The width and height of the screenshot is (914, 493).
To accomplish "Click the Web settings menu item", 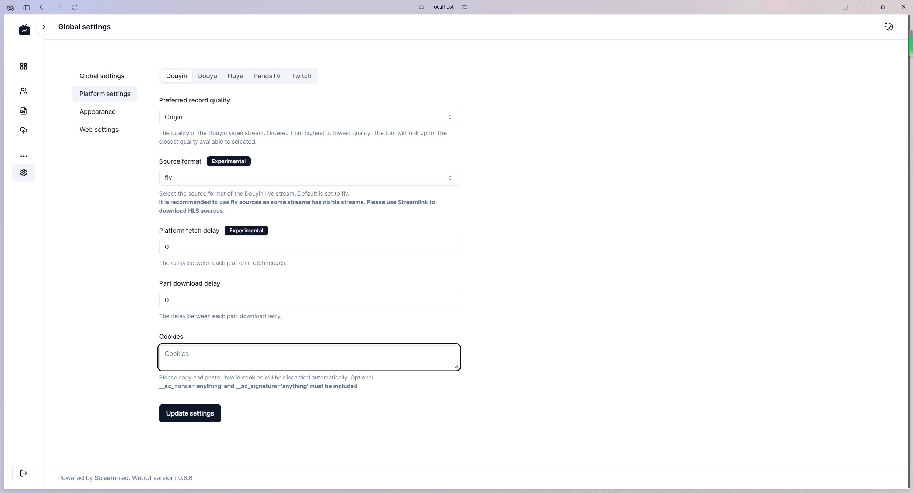I will click(x=99, y=129).
